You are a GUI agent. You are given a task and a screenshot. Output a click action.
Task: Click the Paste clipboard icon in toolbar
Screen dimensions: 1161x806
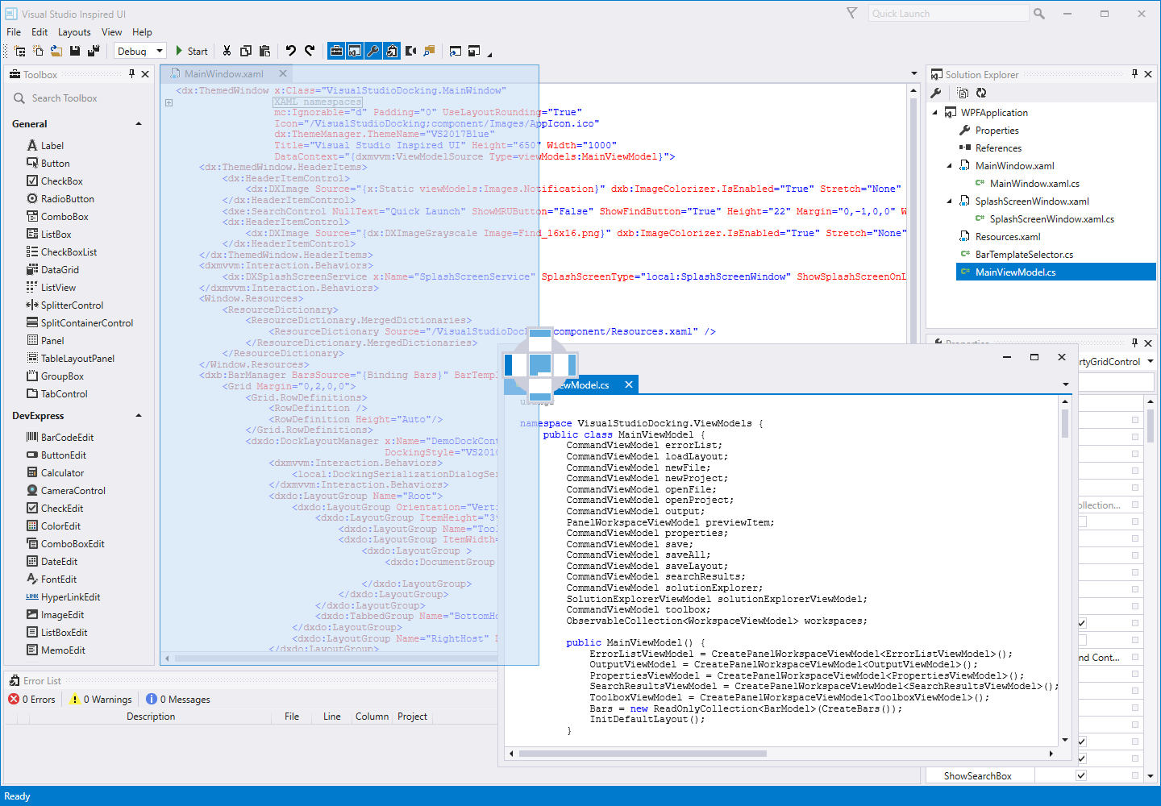[x=264, y=51]
